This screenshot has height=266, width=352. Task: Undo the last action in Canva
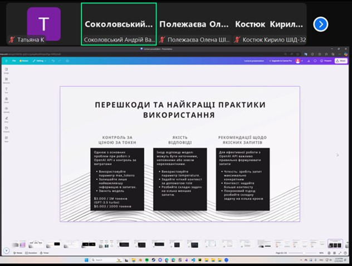click(53, 61)
